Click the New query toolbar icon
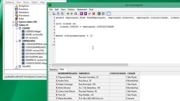The height and width of the screenshot is (101, 180). (x=50, y=14)
